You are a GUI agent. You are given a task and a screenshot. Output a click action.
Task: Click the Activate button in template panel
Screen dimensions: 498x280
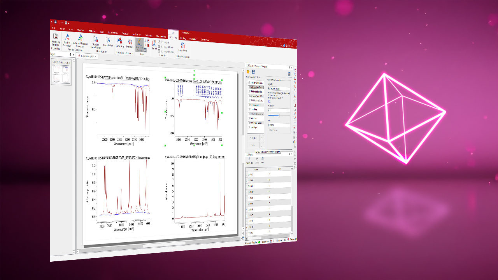click(253, 138)
